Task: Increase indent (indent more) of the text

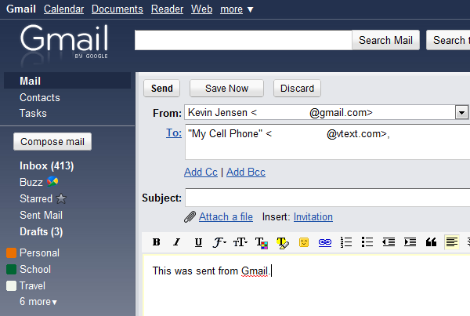Action: pos(410,242)
